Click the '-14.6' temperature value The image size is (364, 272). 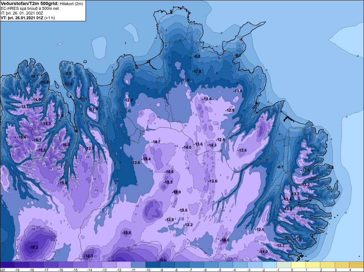pos(187,147)
